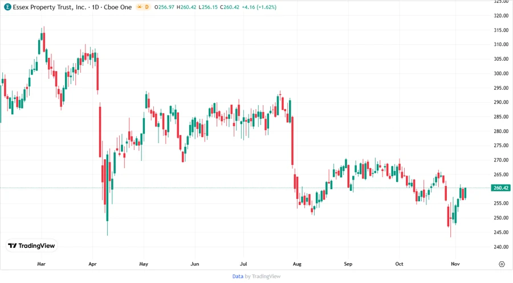Click the 1D interval text in title
The width and height of the screenshot is (513, 283).
coord(95,7)
